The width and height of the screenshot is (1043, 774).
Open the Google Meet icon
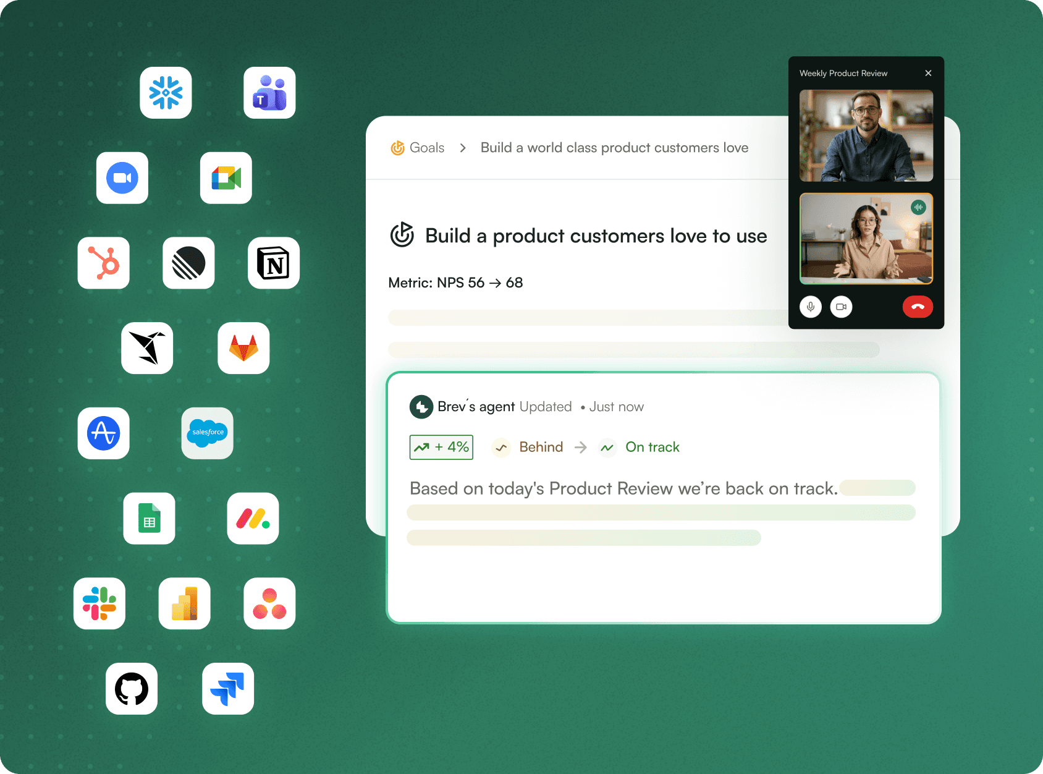coord(226,178)
